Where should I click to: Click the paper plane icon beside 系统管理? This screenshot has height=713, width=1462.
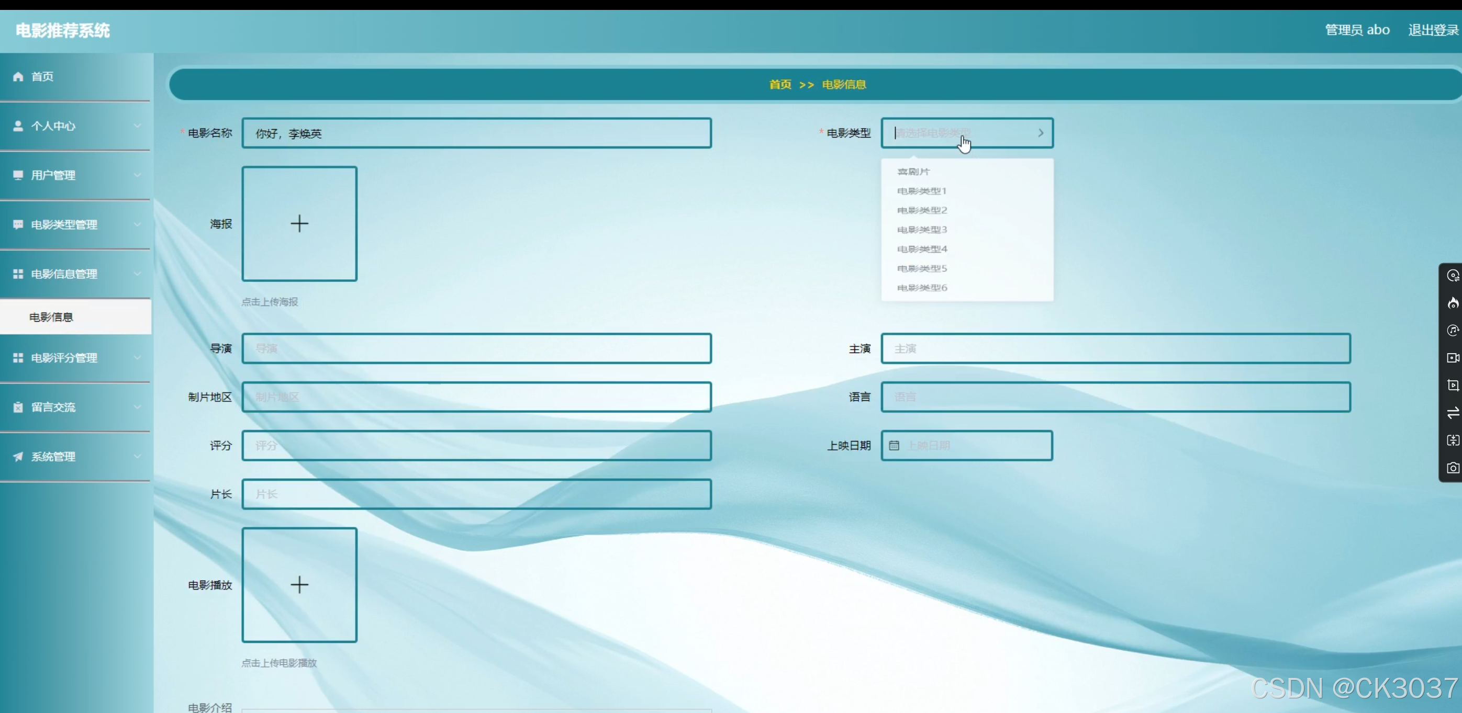click(x=18, y=457)
